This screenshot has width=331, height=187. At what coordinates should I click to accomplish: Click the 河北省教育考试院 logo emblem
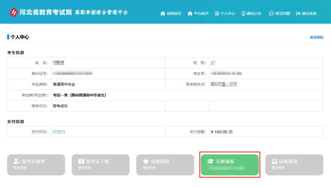click(x=13, y=13)
